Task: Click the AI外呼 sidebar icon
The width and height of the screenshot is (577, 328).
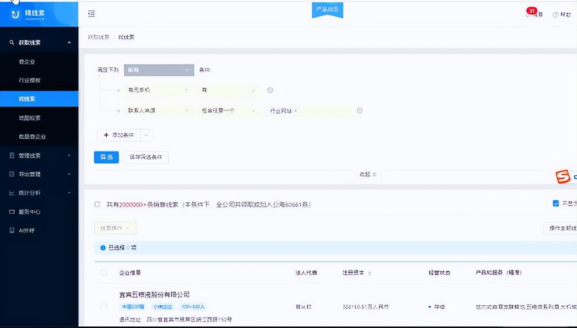Action: 12,230
